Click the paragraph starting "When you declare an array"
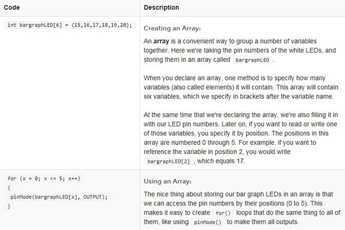 (241, 87)
